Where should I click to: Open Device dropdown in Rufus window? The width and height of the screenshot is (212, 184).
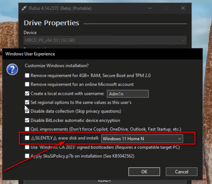105,40
